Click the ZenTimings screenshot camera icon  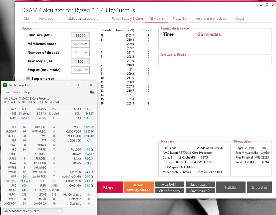tap(92, 92)
